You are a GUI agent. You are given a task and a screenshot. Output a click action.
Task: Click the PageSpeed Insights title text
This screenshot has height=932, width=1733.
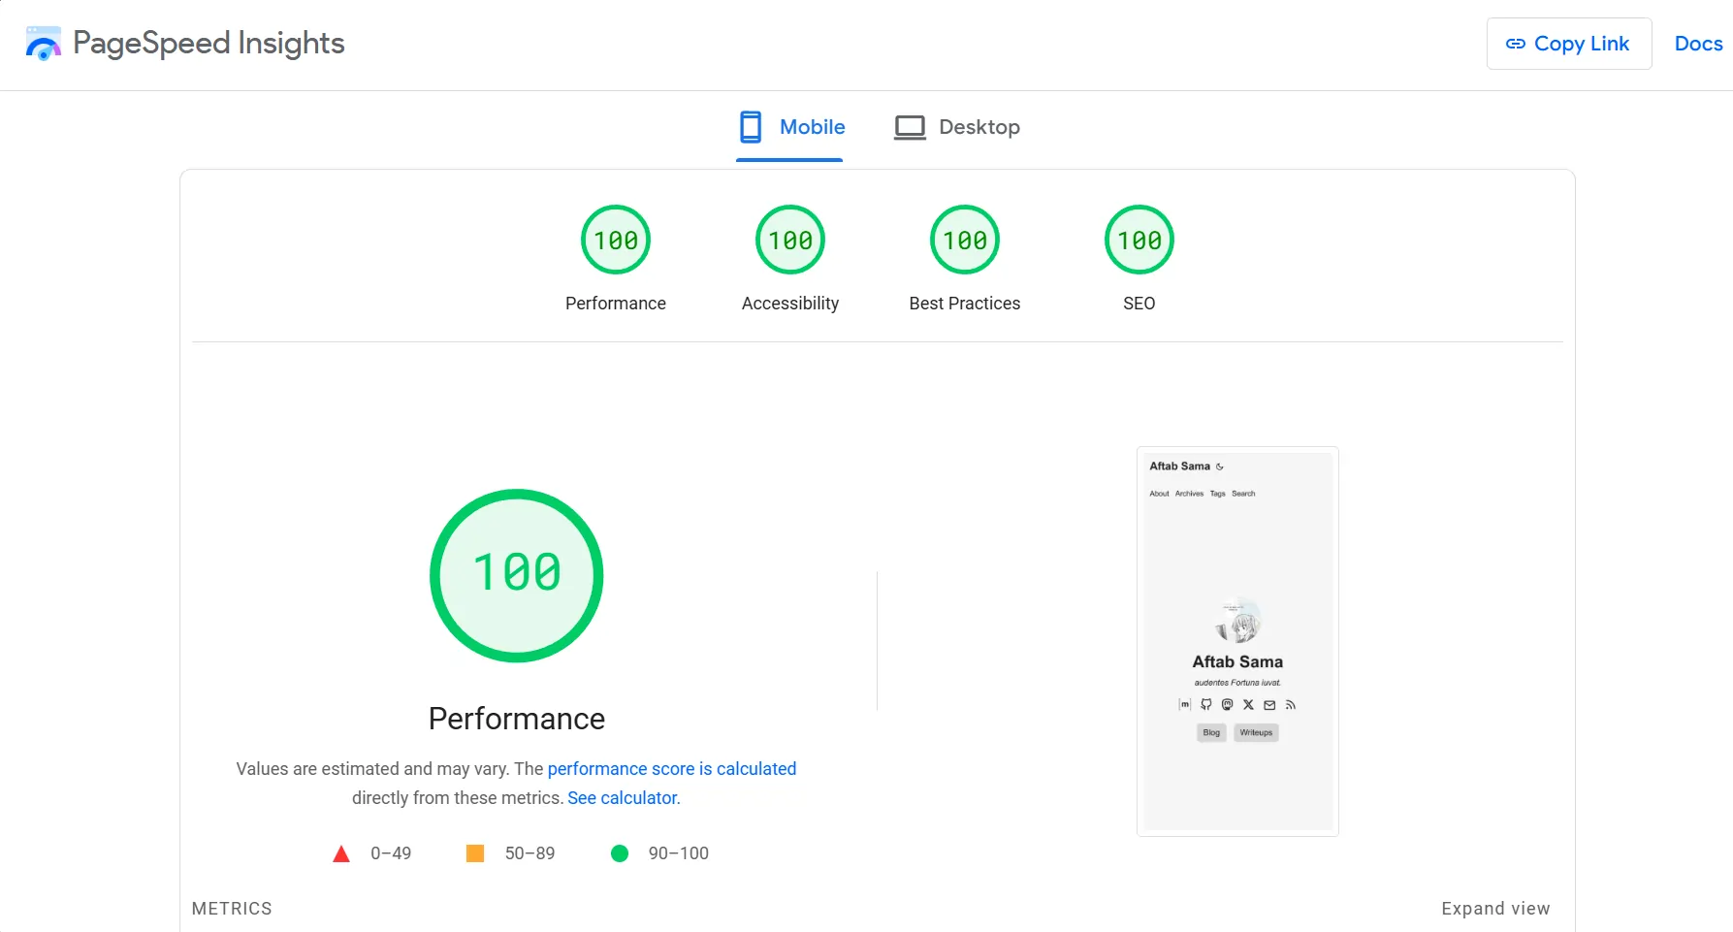point(209,43)
